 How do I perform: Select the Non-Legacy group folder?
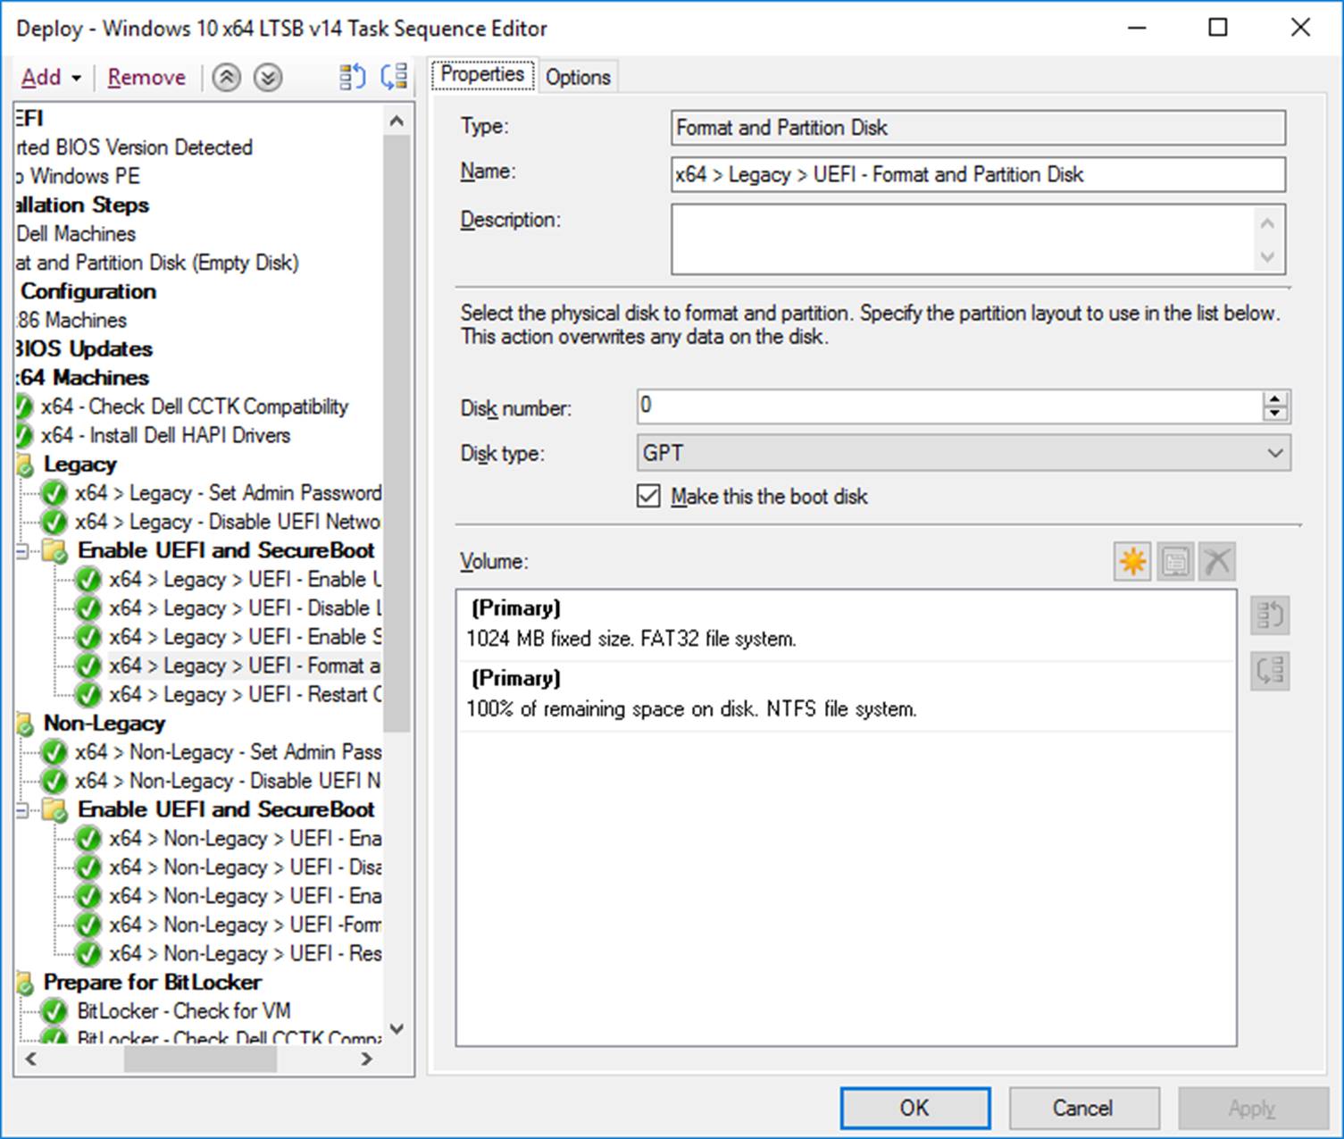click(104, 724)
